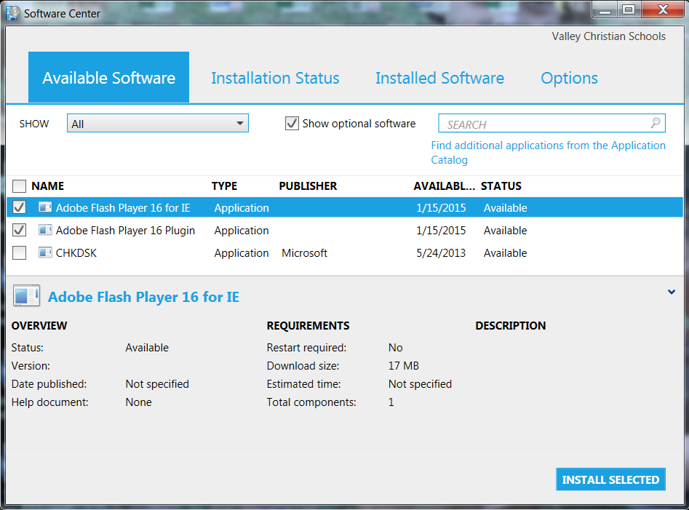Tick the select-all checkbox in header
This screenshot has width=689, height=510.
(20, 186)
